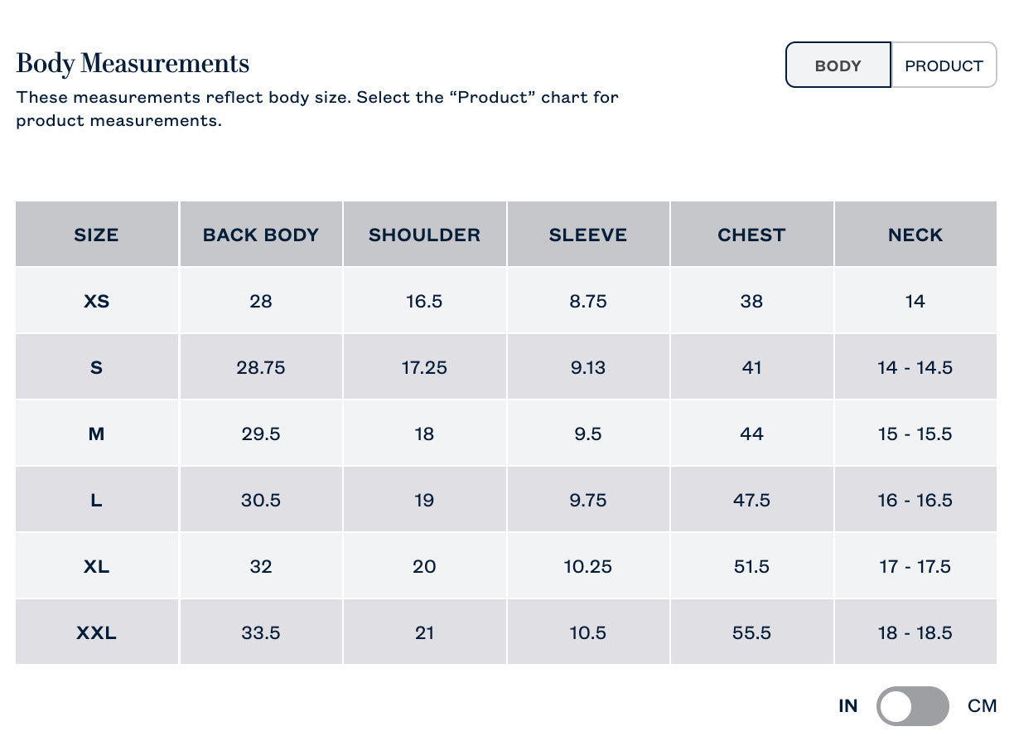This screenshot has height=746, width=1014.
Task: Click the M neck value 15 - 15.5
Action: (x=915, y=434)
